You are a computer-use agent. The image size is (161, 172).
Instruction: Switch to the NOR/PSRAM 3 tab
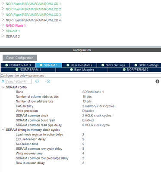tap(18, 65)
